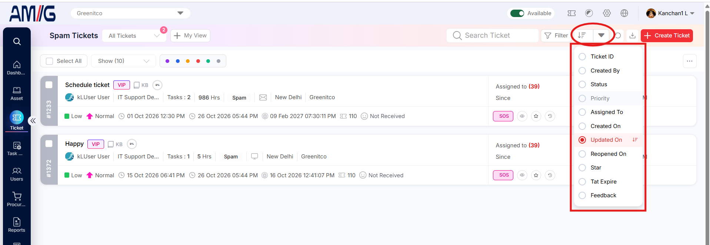Open Asset module in sidebar
Screen dimensions: 710x245
tap(16, 94)
